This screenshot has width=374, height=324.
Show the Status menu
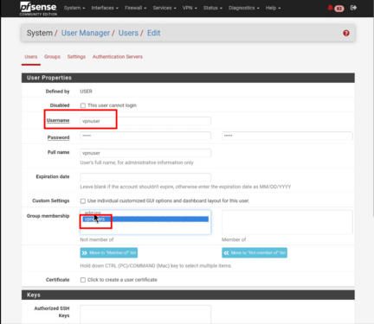(x=213, y=8)
